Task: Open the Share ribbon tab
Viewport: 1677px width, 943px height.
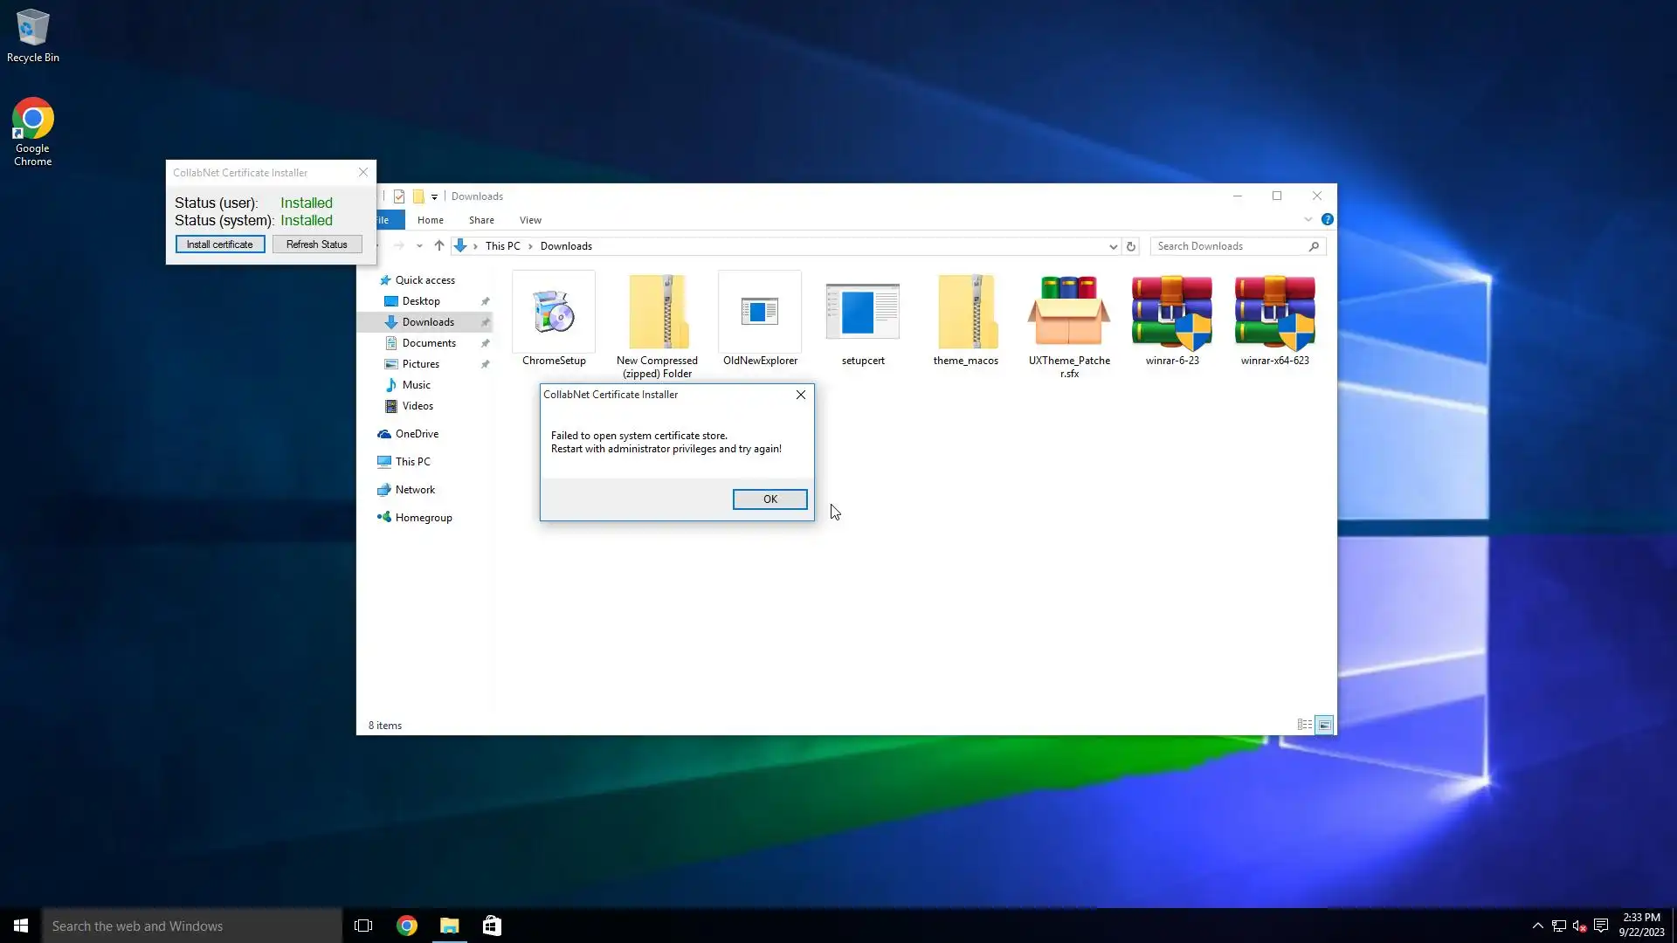Action: pyautogui.click(x=481, y=220)
